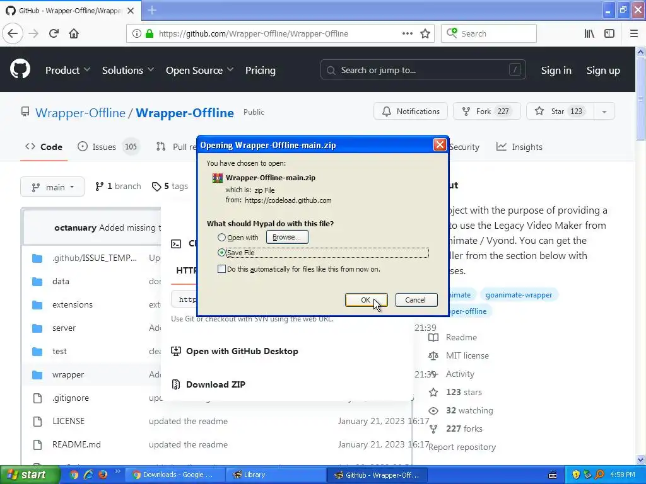
Task: Expand the main branch selector
Action: [x=52, y=187]
